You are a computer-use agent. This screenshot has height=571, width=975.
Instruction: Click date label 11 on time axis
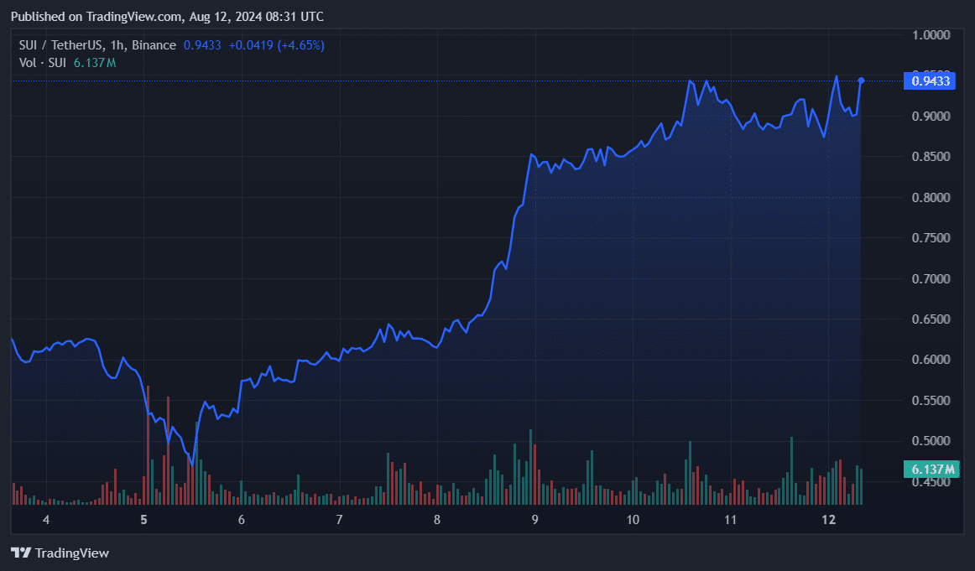(730, 519)
